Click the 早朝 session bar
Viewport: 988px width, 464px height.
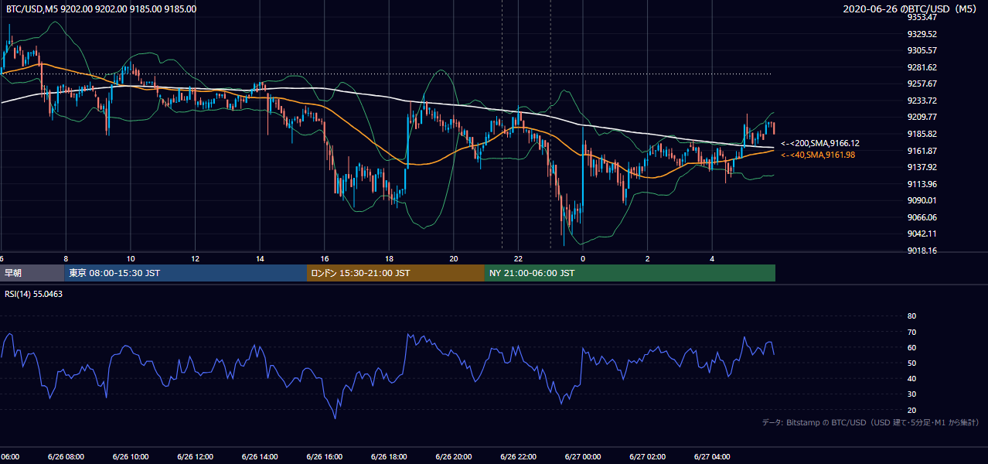point(32,273)
